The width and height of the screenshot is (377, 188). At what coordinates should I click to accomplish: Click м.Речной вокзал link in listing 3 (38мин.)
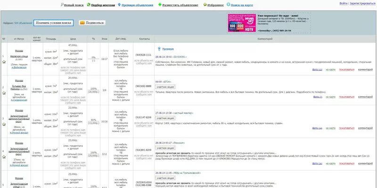[19, 133]
